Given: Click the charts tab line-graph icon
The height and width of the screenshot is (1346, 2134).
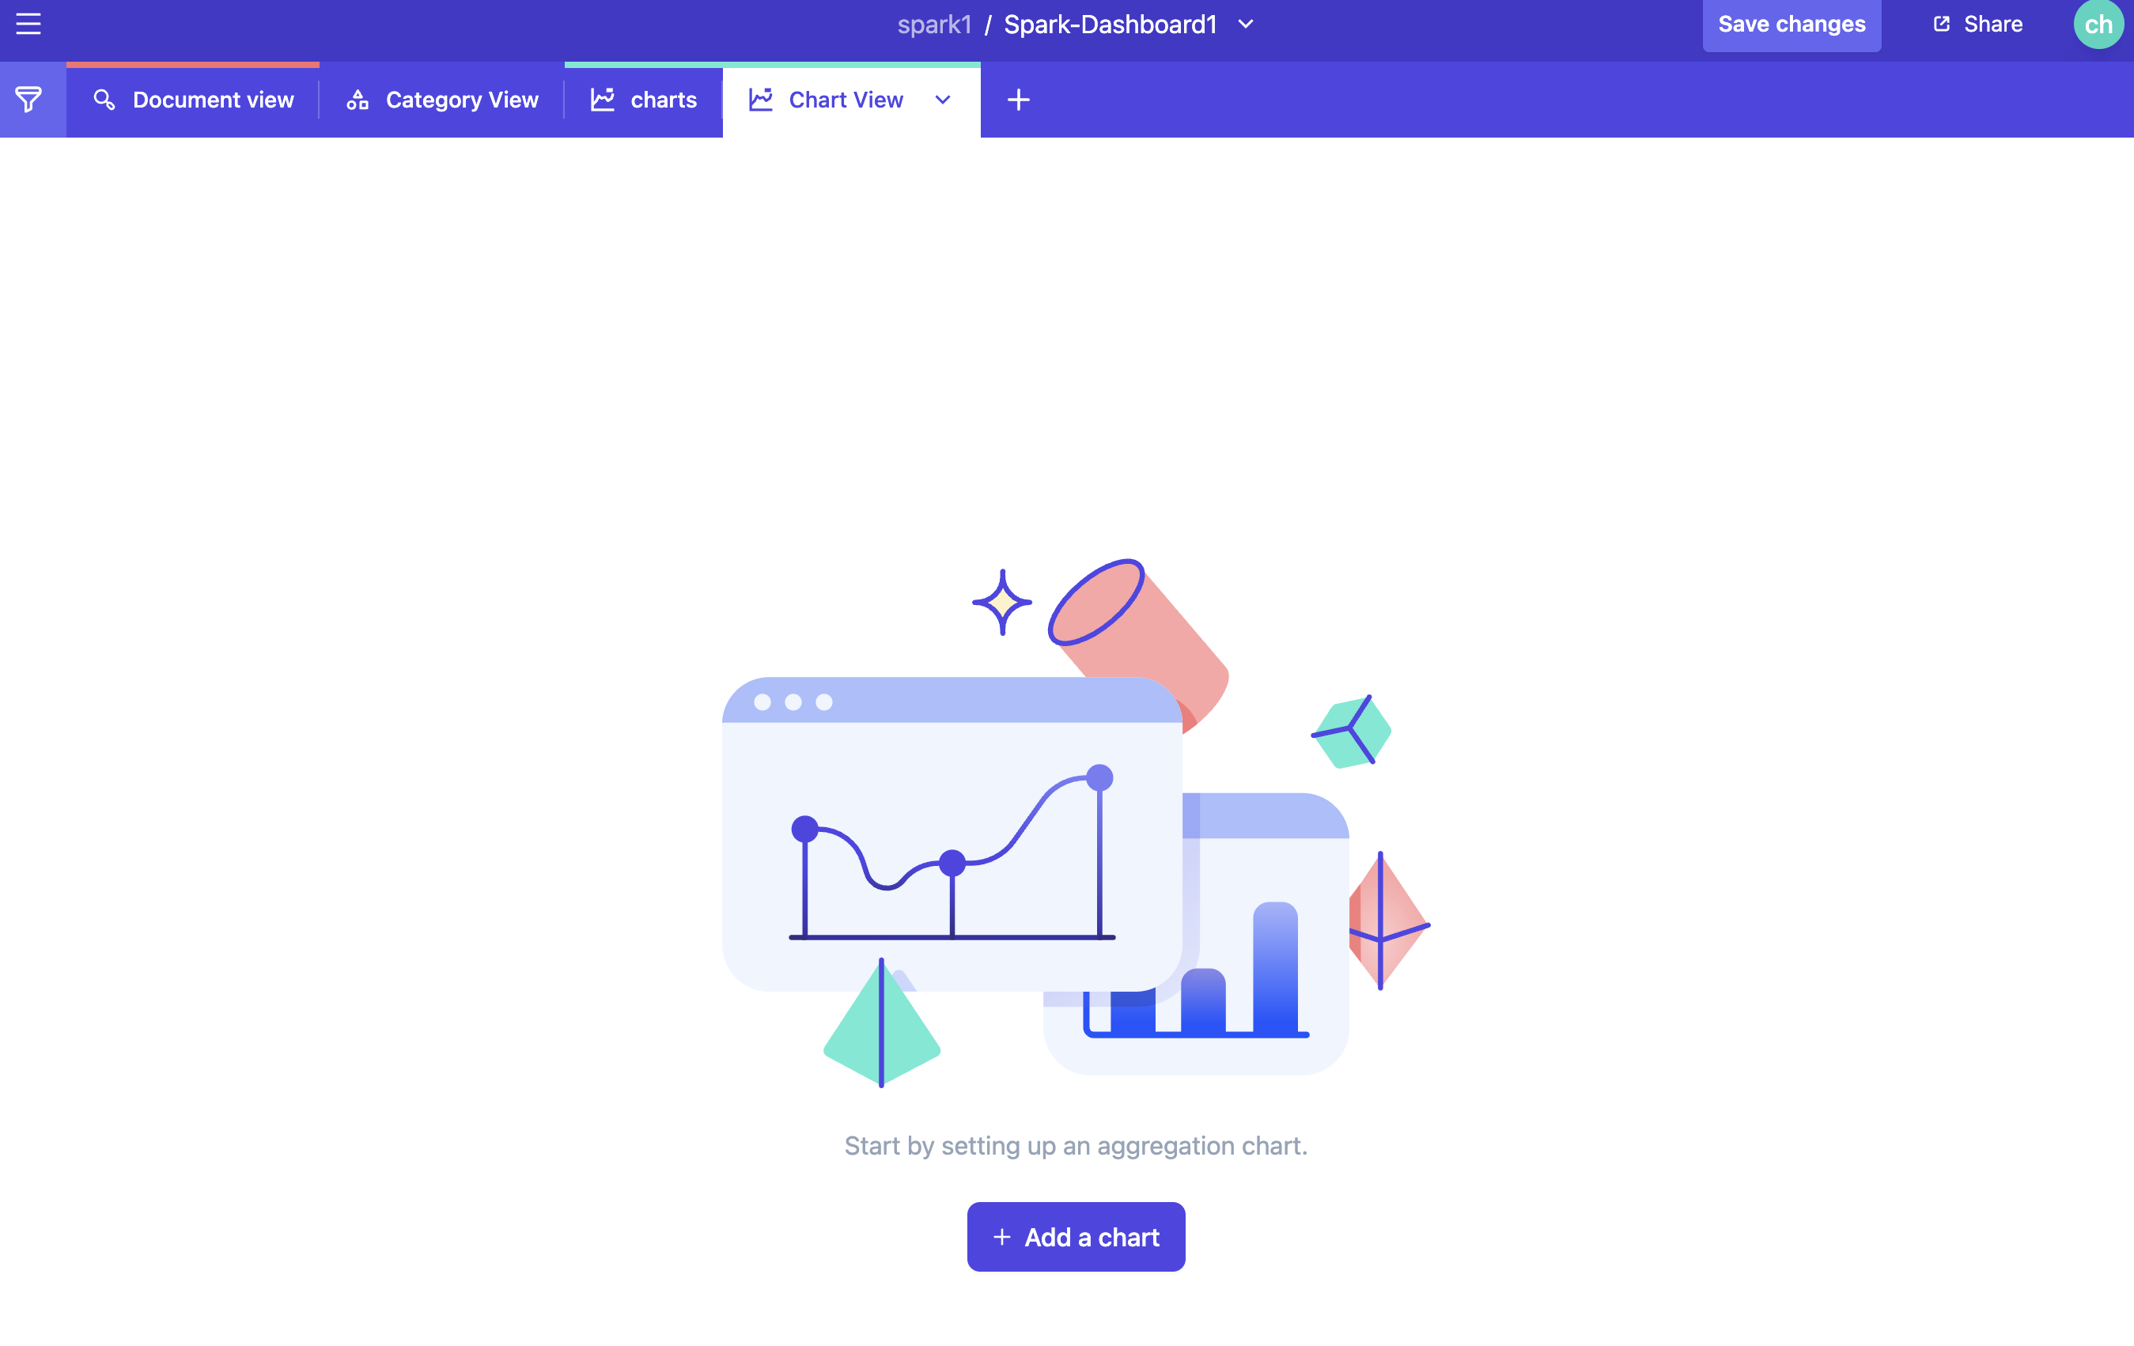Looking at the screenshot, I should tap(603, 99).
